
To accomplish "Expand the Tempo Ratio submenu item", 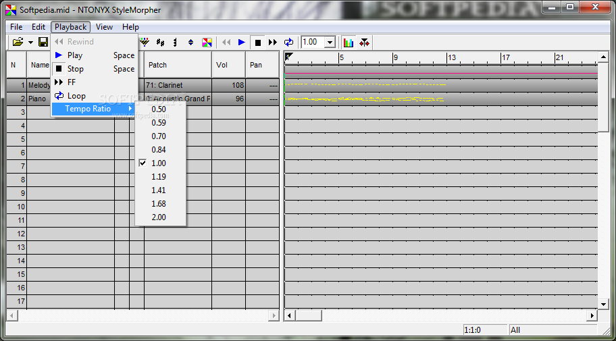I will (x=95, y=109).
